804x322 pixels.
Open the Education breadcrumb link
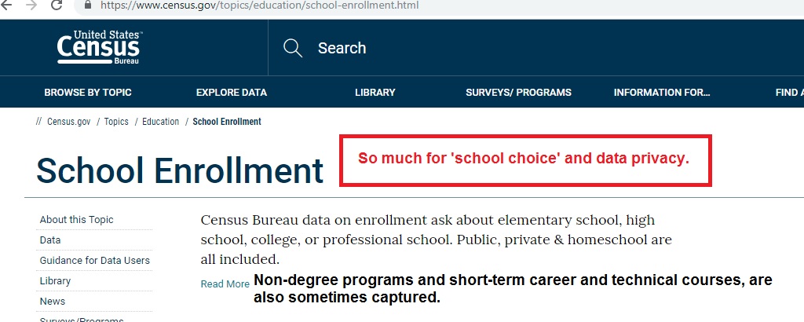[x=160, y=122]
